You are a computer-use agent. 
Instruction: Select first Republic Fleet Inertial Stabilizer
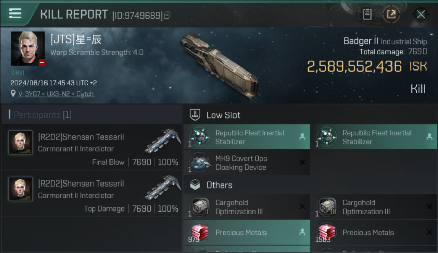247,137
